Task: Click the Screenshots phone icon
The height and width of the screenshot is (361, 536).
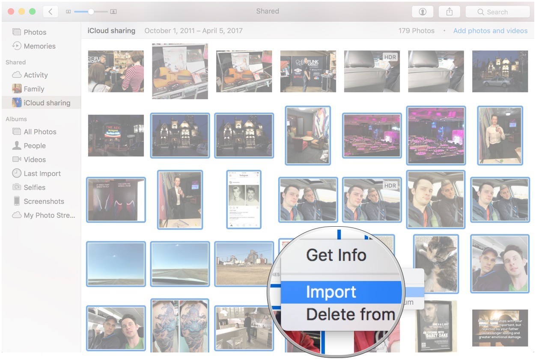Action: click(17, 201)
